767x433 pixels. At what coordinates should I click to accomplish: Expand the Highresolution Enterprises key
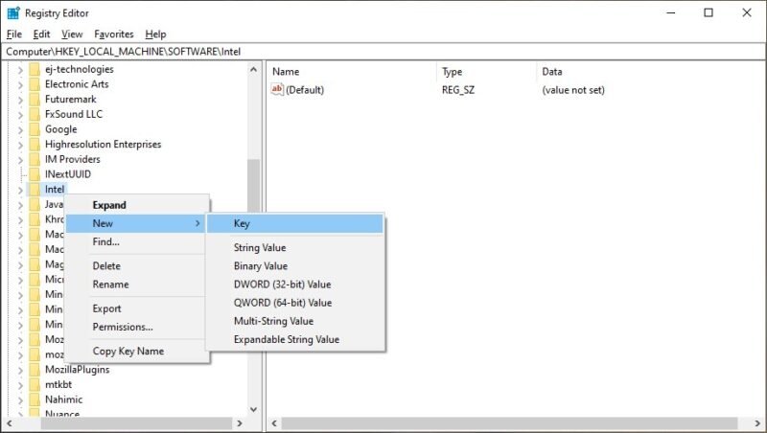pos(20,145)
